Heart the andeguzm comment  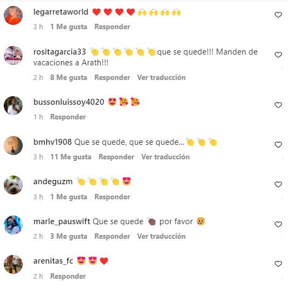278,184
